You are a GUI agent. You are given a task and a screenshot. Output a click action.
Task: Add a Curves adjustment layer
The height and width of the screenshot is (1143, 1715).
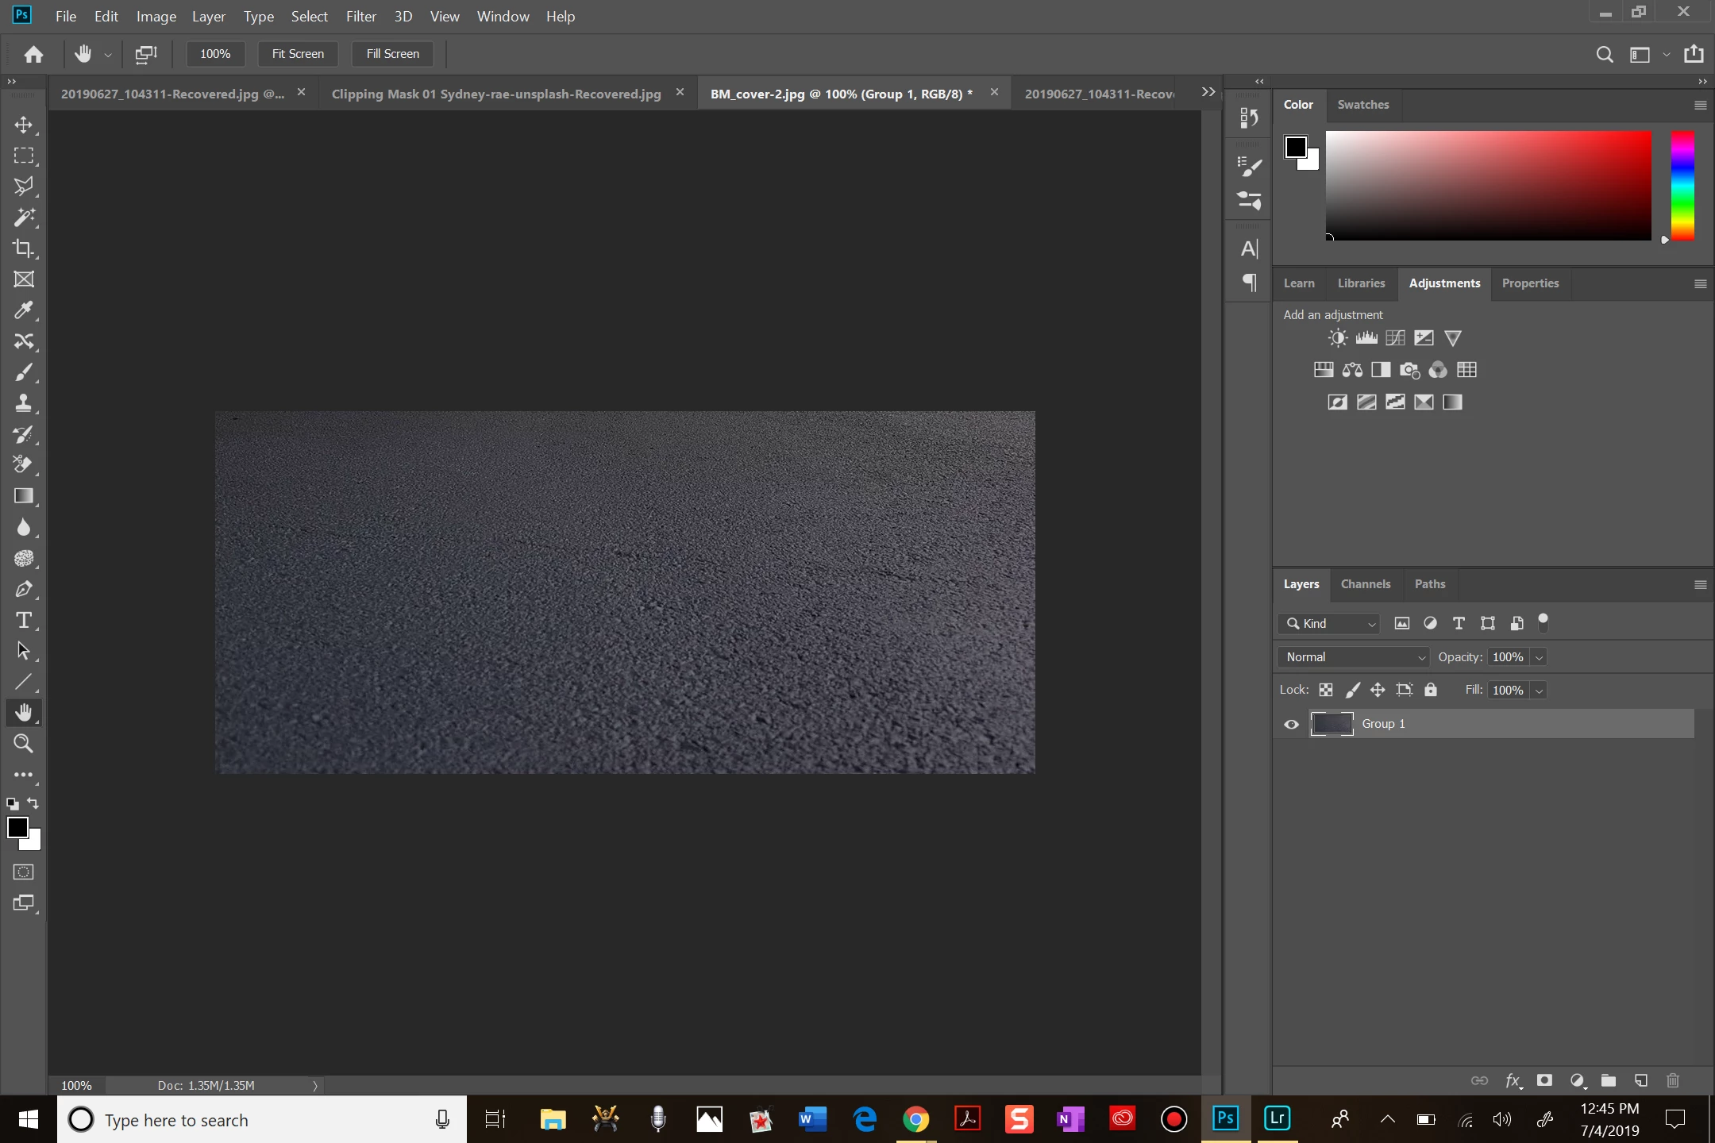[1395, 338]
